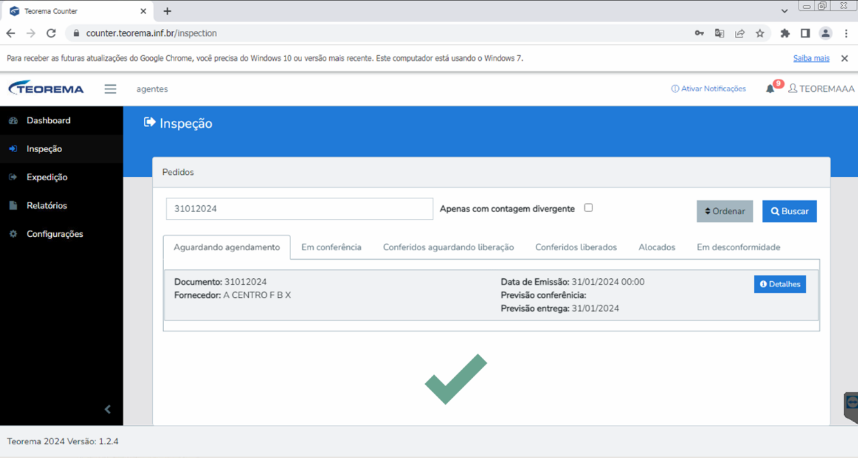The width and height of the screenshot is (858, 458).
Task: Expand the Chrome tab search arrow
Action: click(784, 11)
